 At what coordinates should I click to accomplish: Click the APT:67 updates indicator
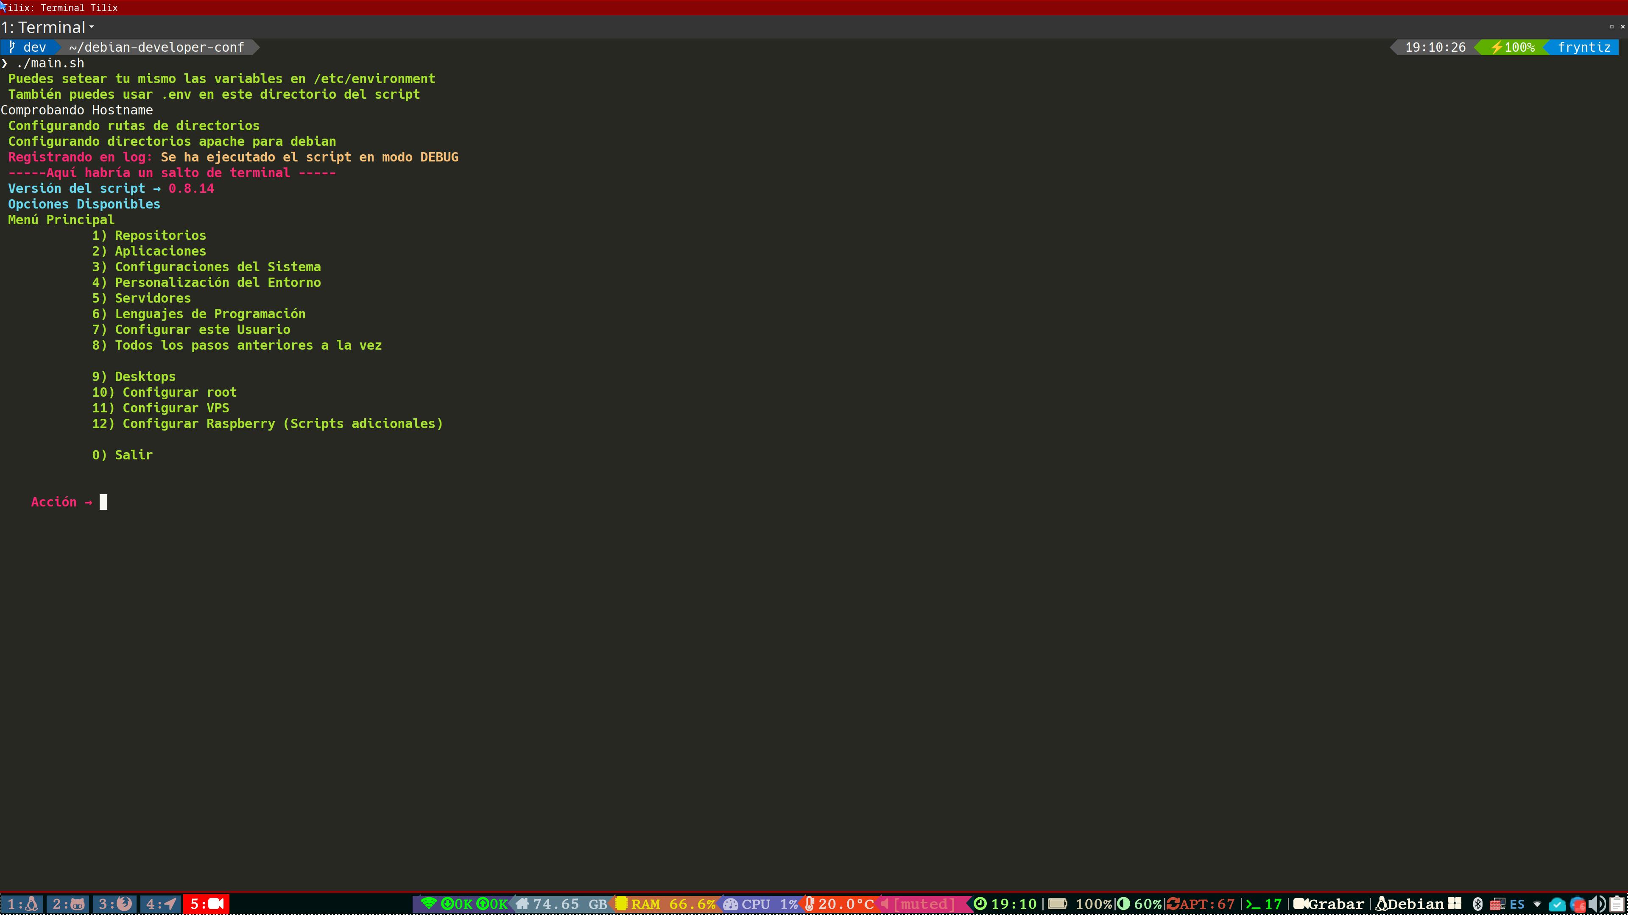tap(1200, 904)
